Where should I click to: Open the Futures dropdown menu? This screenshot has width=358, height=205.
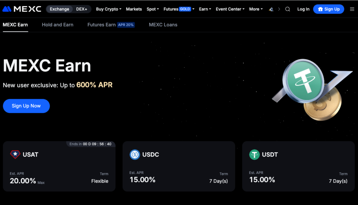click(179, 9)
